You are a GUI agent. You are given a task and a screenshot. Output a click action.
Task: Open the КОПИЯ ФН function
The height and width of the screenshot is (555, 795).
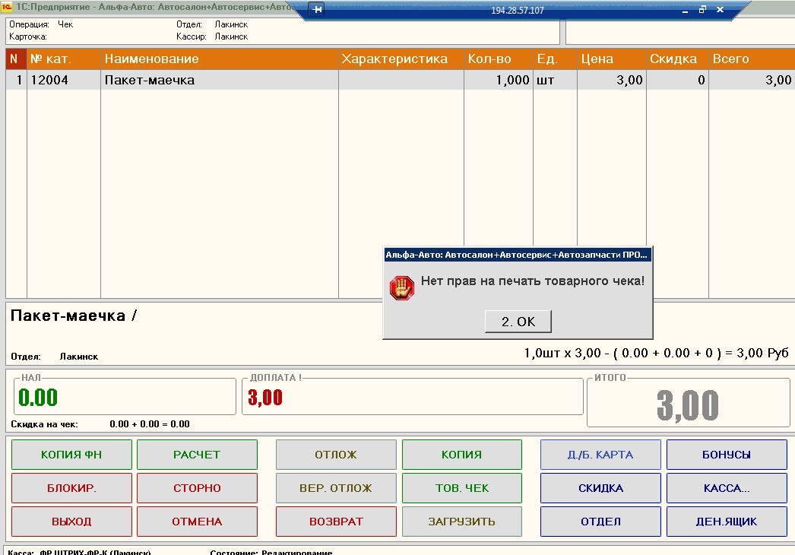[71, 455]
